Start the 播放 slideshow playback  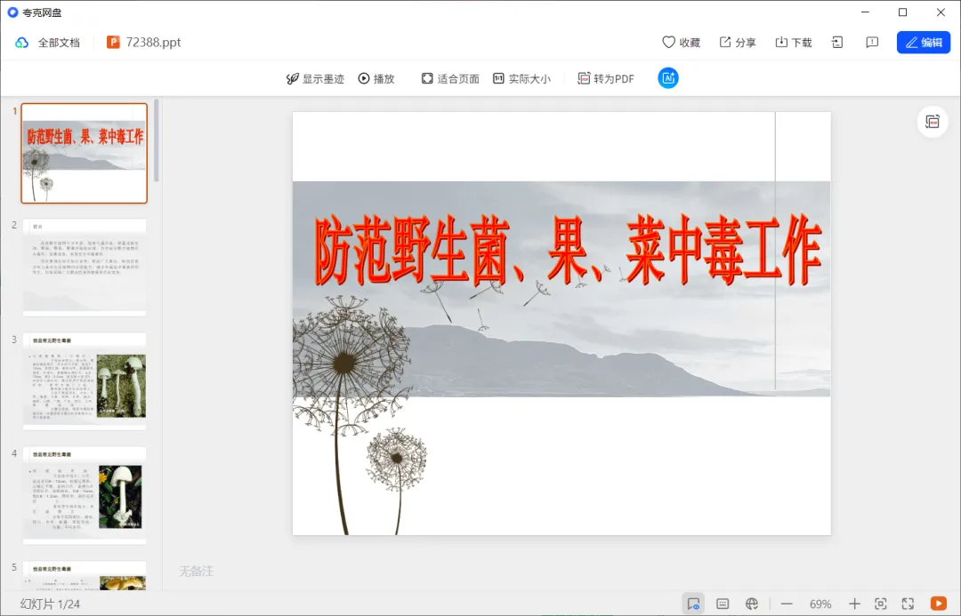pyautogui.click(x=376, y=78)
